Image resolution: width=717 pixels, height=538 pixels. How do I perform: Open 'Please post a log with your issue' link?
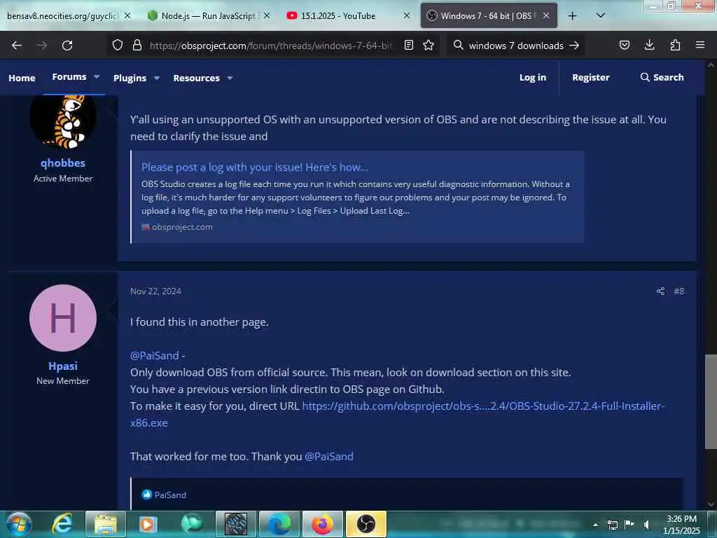pyautogui.click(x=254, y=167)
